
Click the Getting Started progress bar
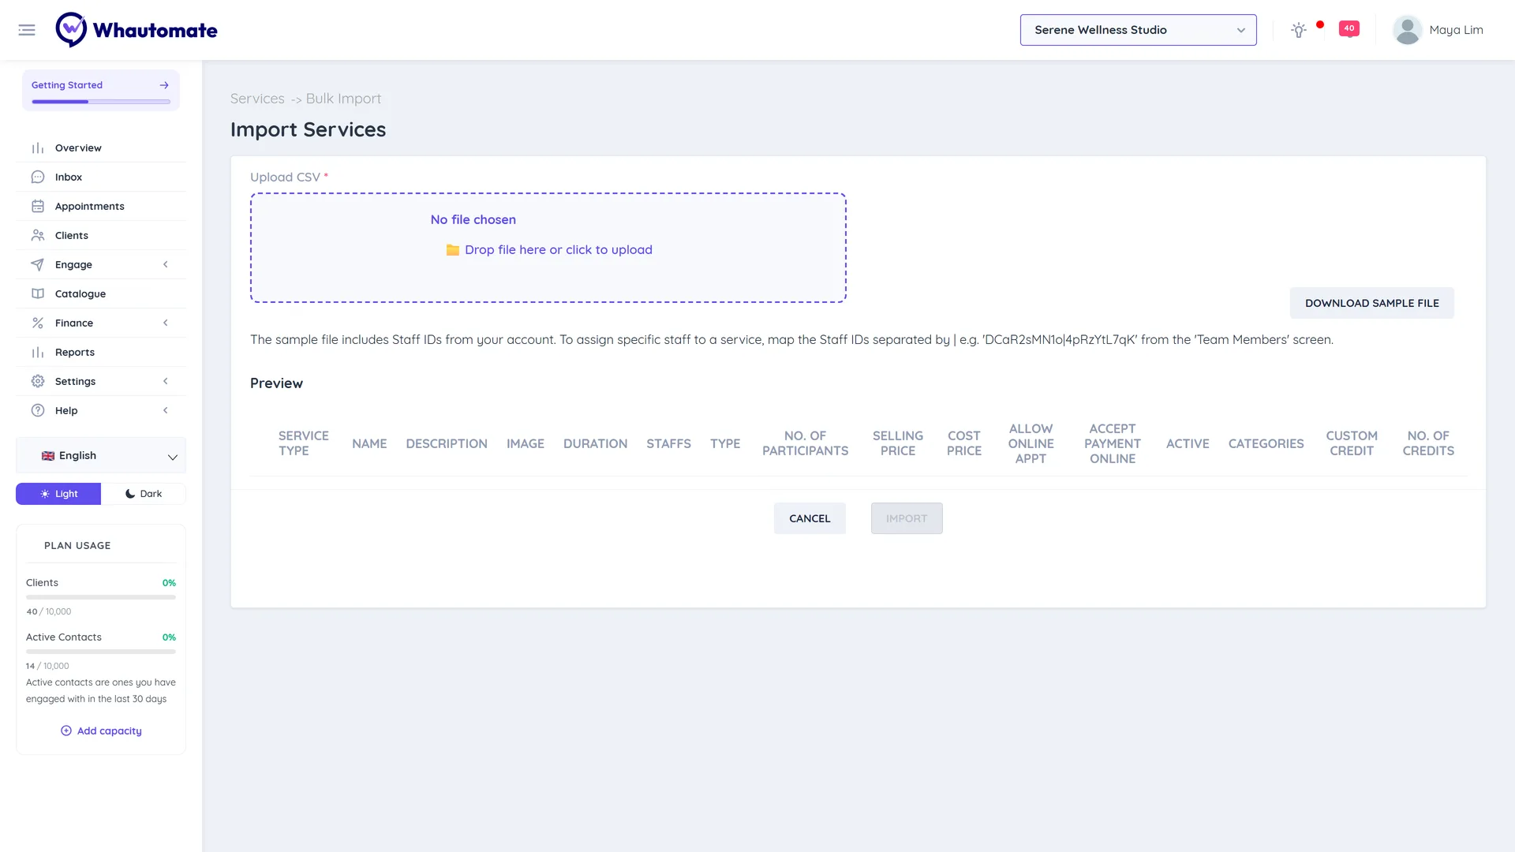click(101, 102)
